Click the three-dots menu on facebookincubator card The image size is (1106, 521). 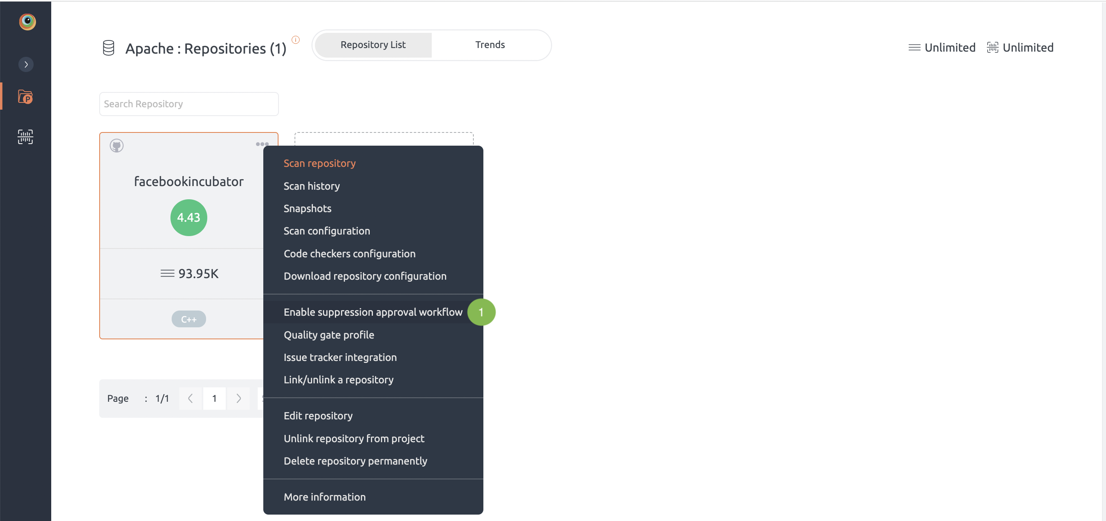pos(261,144)
